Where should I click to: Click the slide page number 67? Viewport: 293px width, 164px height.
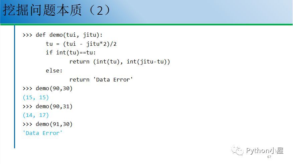[269, 157]
